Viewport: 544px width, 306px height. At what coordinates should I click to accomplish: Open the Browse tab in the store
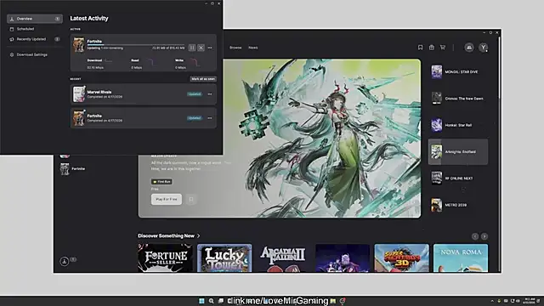(x=235, y=48)
